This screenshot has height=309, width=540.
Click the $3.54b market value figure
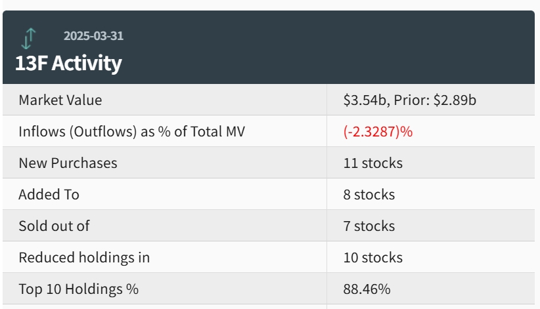point(362,100)
